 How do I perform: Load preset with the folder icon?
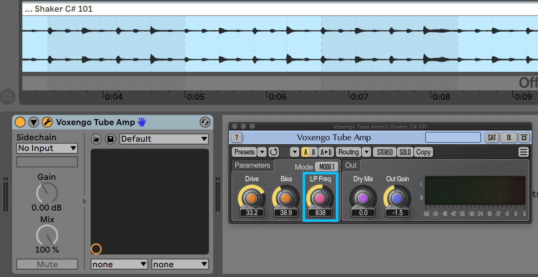coord(96,139)
